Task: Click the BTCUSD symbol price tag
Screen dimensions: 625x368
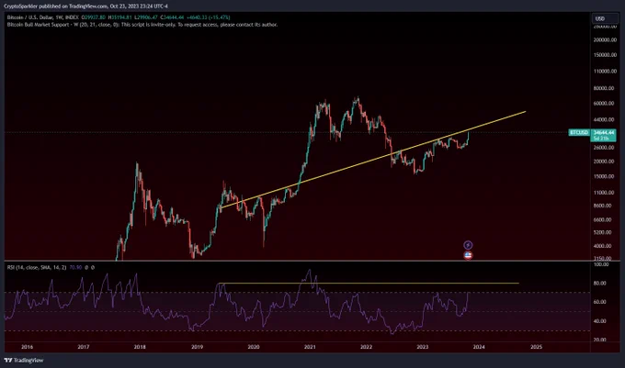Action: (579, 132)
